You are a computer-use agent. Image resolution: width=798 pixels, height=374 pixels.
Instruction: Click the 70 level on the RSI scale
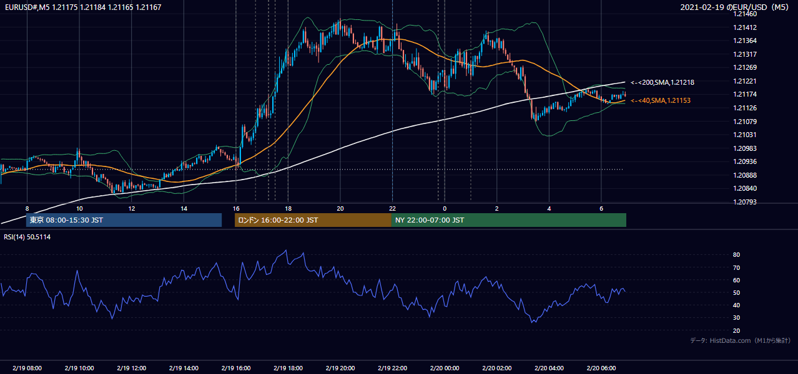point(737,267)
